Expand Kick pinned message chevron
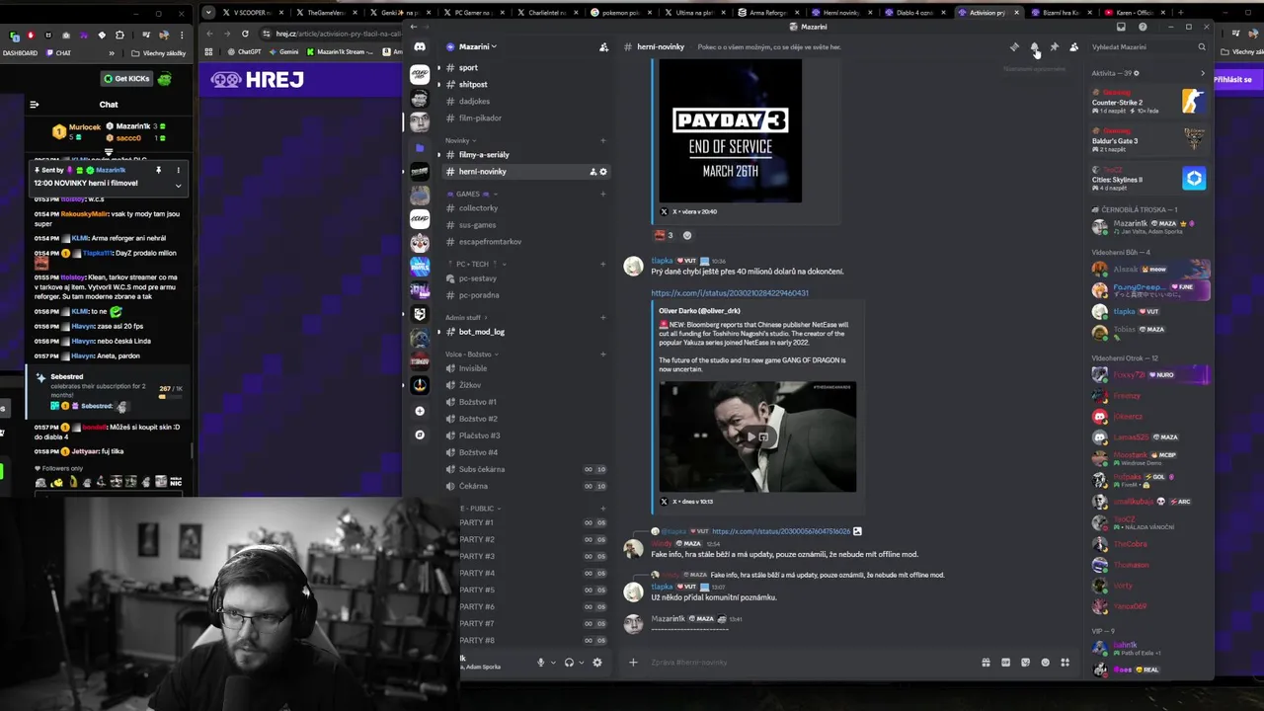 click(179, 185)
